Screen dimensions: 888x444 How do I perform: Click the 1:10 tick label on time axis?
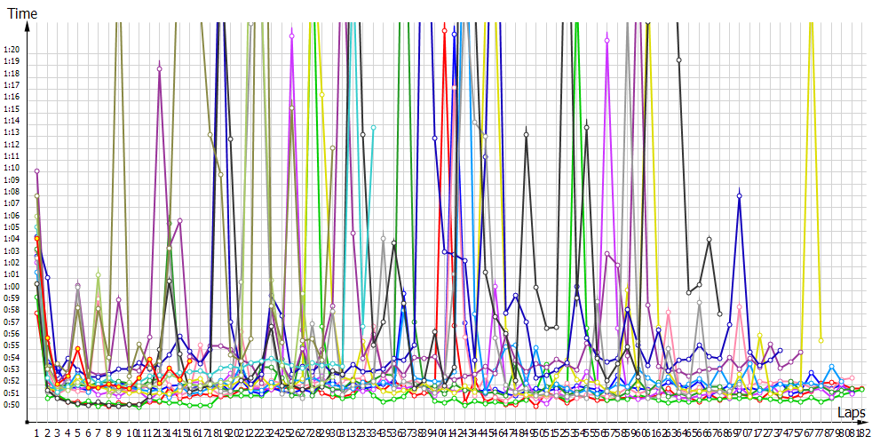pyautogui.click(x=12, y=168)
